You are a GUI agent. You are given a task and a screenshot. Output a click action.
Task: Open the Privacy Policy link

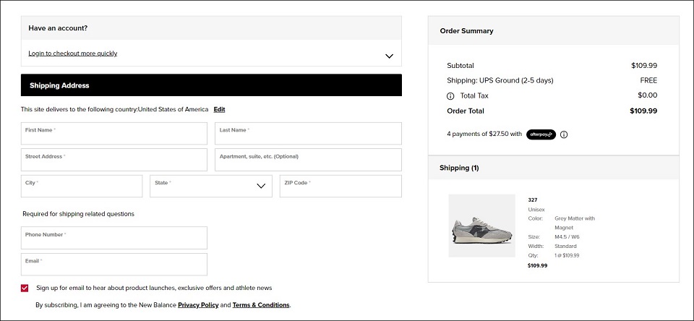click(198, 305)
